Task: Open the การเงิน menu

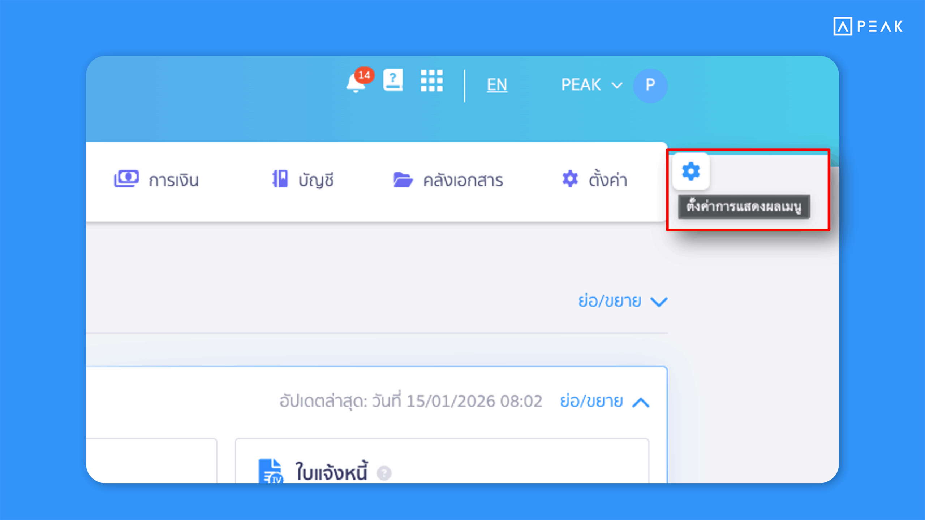Action: 173,180
